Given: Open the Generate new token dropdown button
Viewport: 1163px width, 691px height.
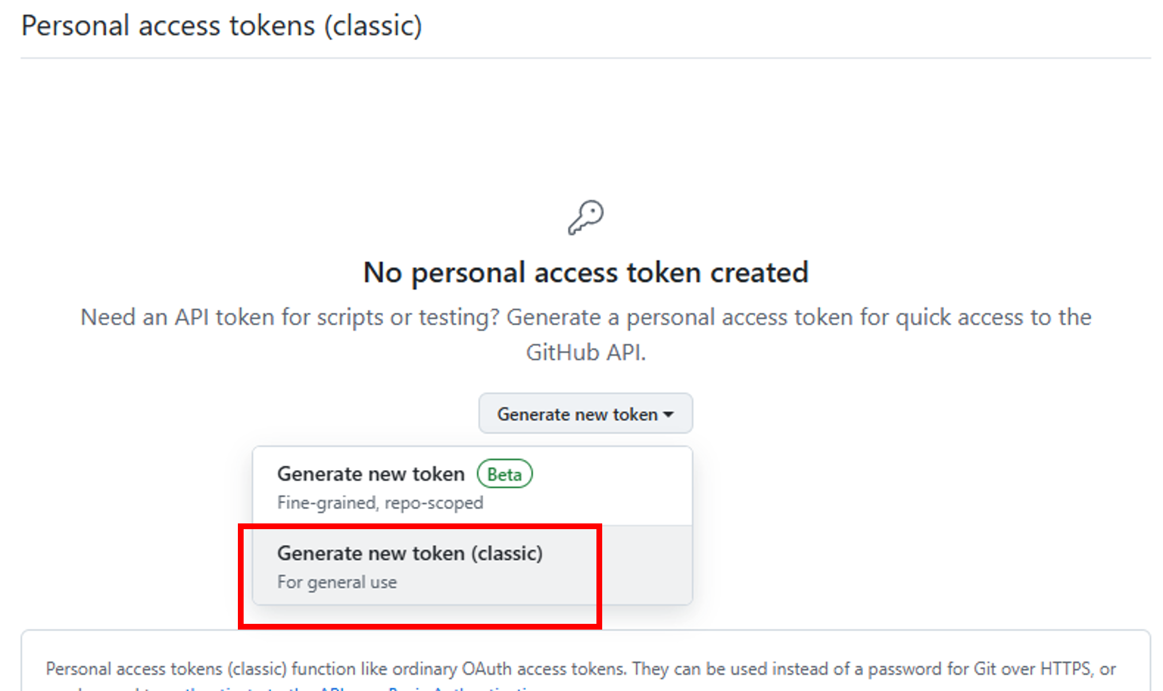Looking at the screenshot, I should click(x=586, y=413).
